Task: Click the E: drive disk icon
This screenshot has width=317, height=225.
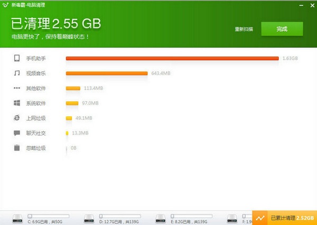Action: [161, 219]
